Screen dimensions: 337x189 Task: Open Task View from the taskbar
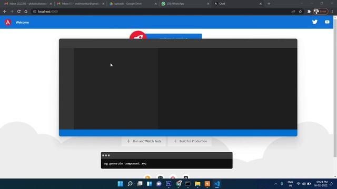pos(140,184)
